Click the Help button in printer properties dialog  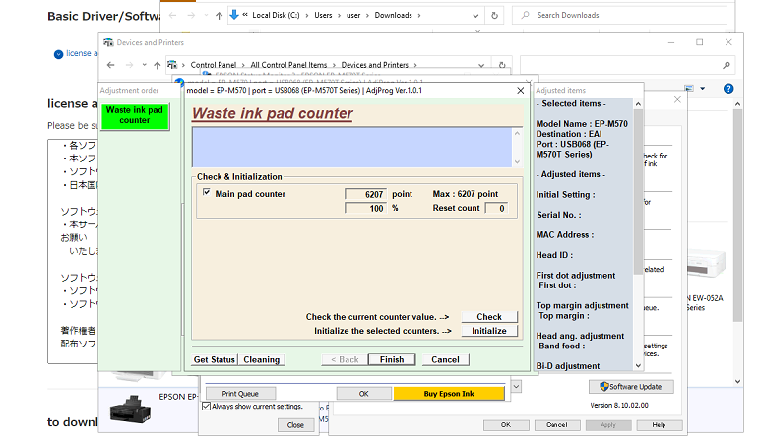pyautogui.click(x=659, y=425)
